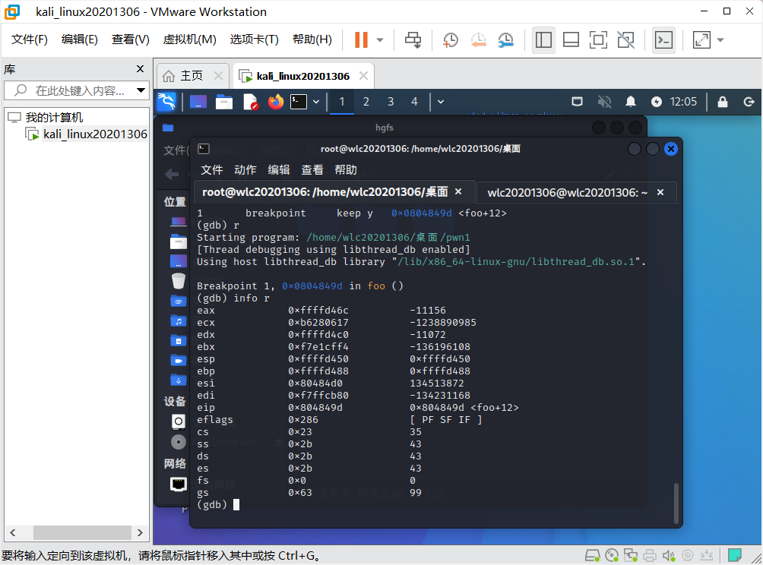Enter full screen mode icon
The image size is (763, 565).
pyautogui.click(x=598, y=40)
